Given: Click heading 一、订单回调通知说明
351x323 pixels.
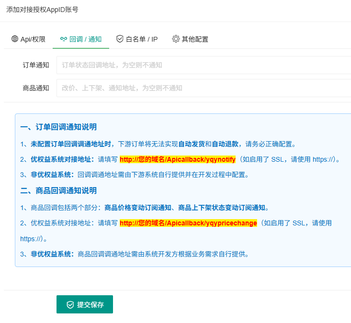Looking at the screenshot, I should [58, 127].
